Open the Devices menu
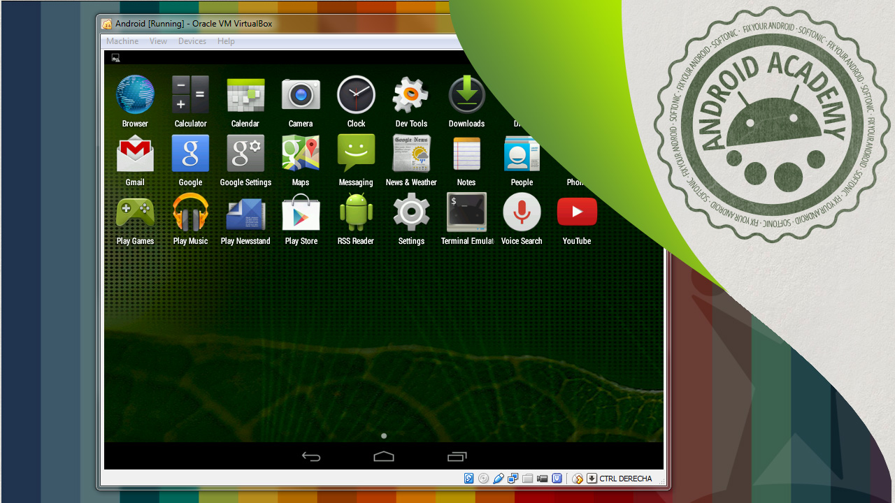 (x=192, y=41)
